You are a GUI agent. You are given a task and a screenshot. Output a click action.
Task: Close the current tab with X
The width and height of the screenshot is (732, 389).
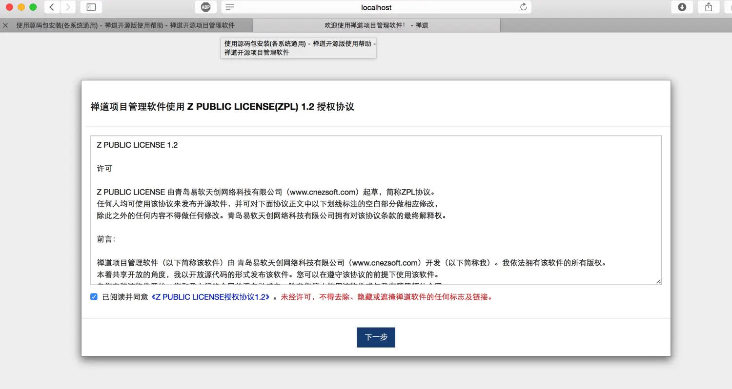pos(5,25)
